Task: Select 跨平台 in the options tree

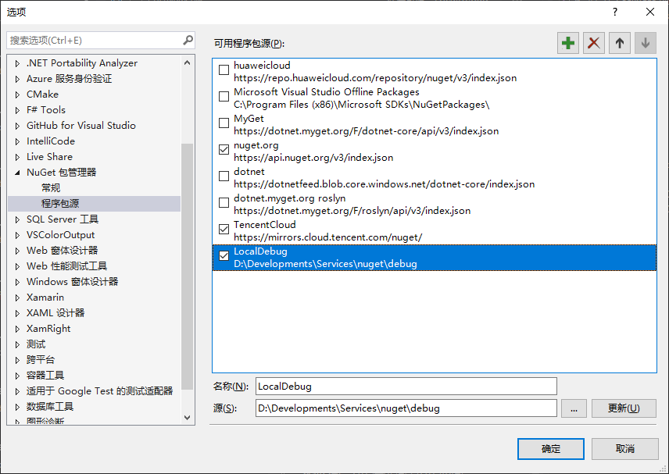Action: click(41, 360)
